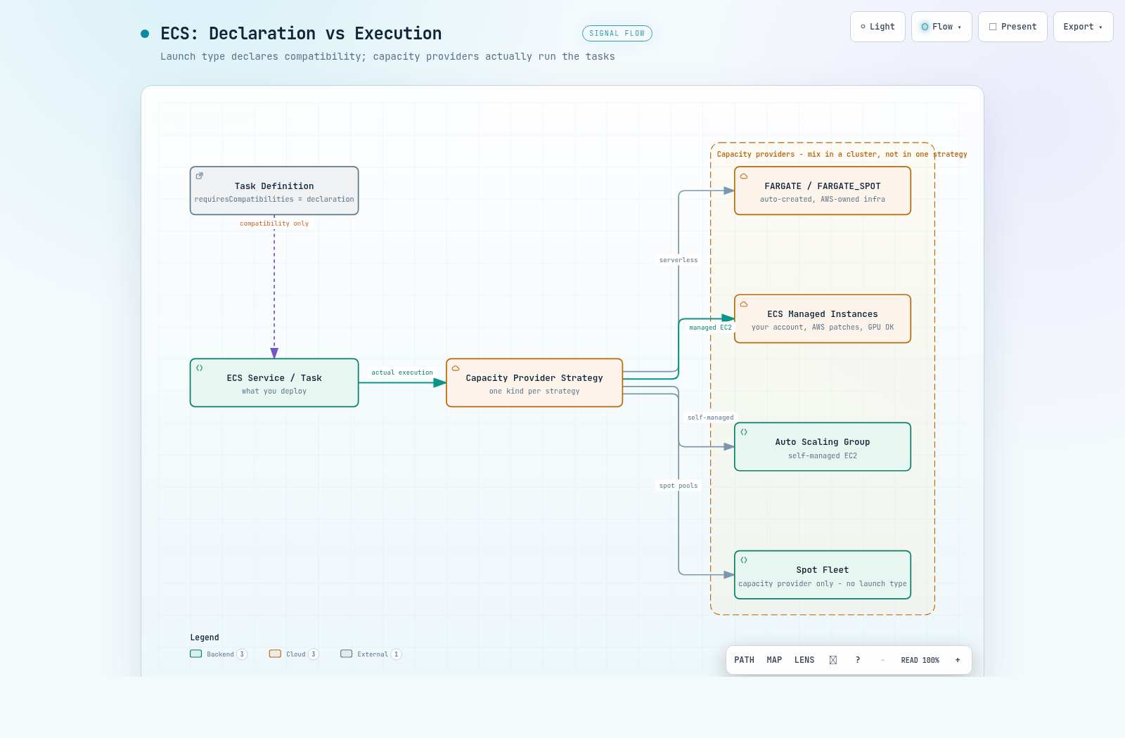Click the READ 100% zoom indicator
The image size is (1125, 738).
pos(920,660)
